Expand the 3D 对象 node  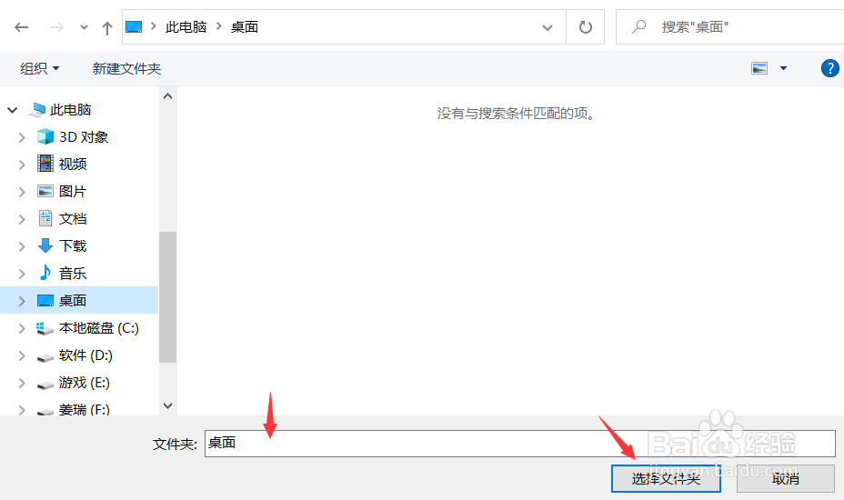click(x=22, y=137)
